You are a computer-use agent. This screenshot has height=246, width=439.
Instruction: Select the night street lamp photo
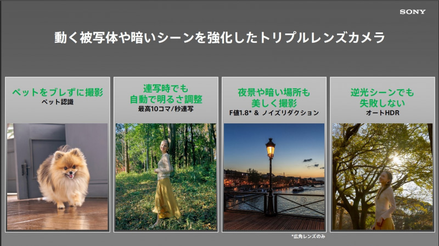(x=274, y=176)
